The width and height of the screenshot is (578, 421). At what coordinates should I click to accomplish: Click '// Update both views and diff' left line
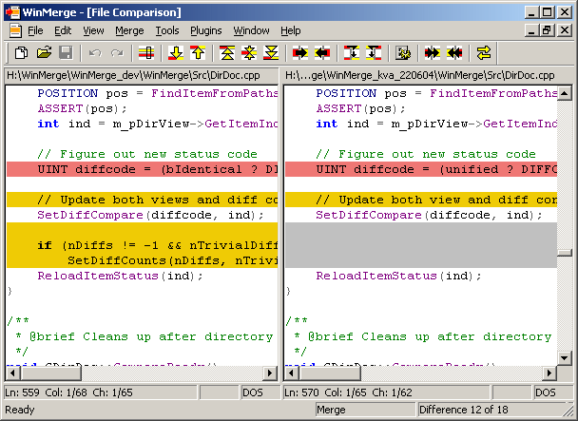(143, 200)
